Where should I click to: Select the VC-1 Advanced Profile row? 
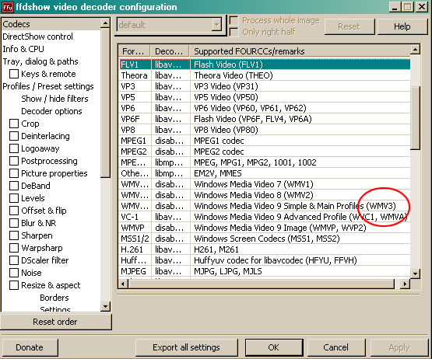pos(265,217)
